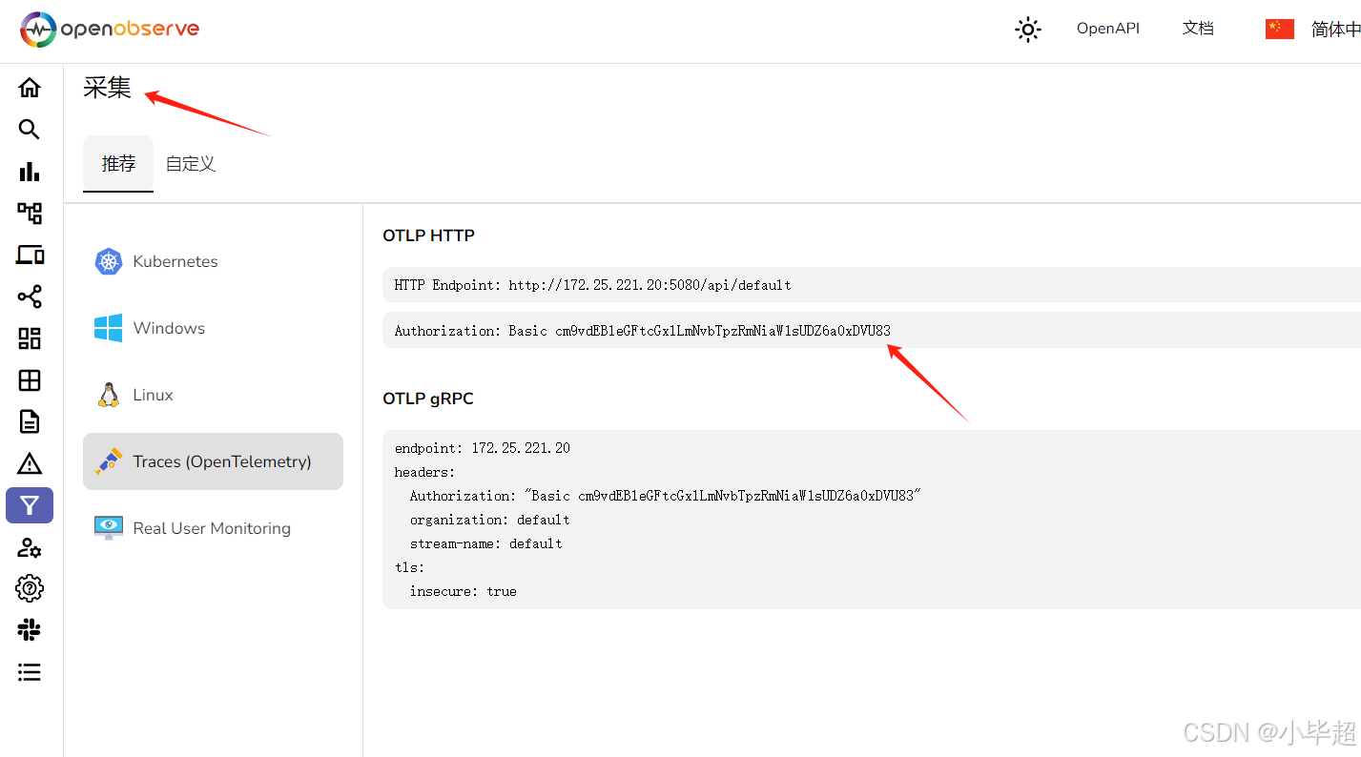Click the organization: default line

pyautogui.click(x=489, y=520)
